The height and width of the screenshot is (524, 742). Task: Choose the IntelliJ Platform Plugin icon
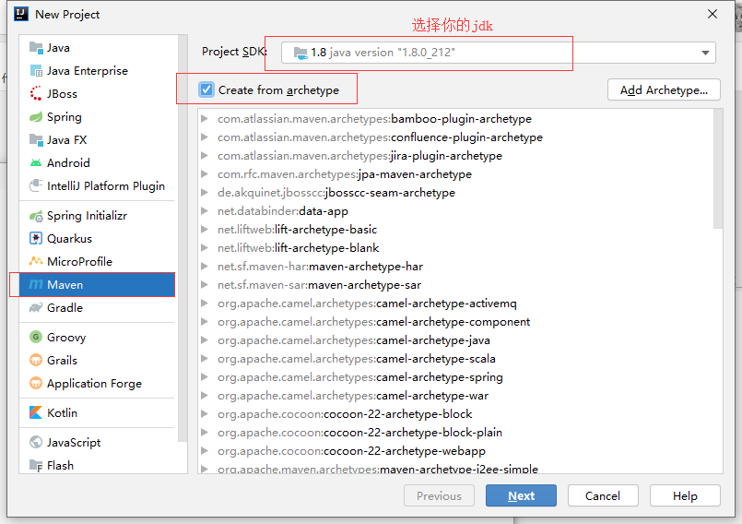coord(36,185)
